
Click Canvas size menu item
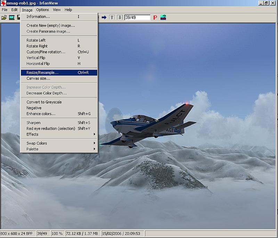[x=38, y=79]
